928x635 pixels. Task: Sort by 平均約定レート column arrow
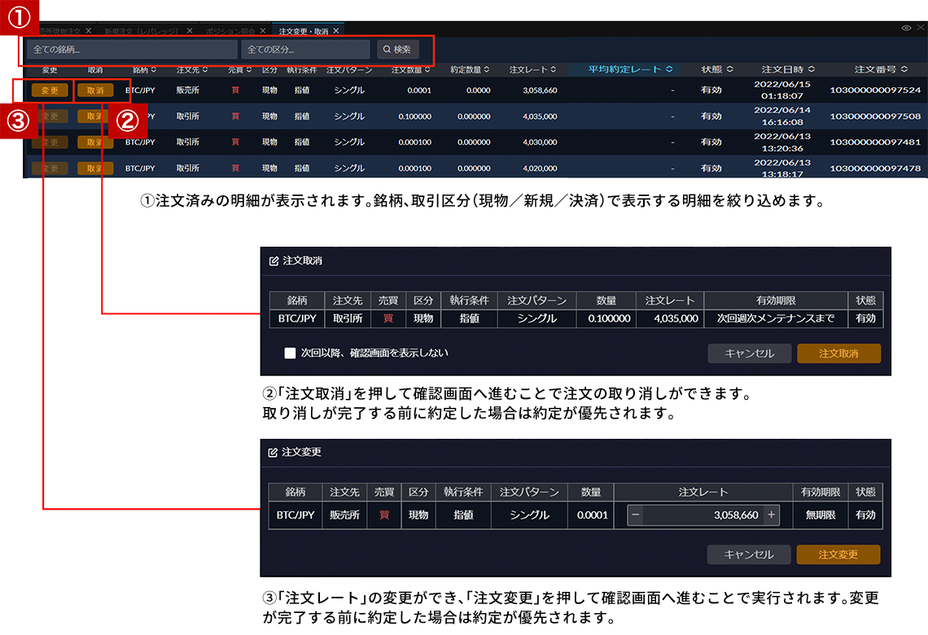click(x=669, y=69)
